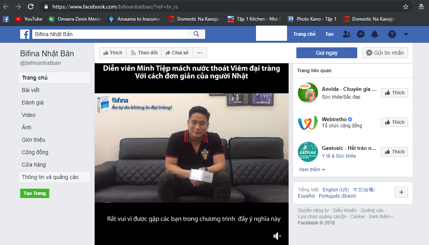This screenshot has height=245, width=429.
Task: Open the Cookie footer link
Action: click(x=357, y=217)
